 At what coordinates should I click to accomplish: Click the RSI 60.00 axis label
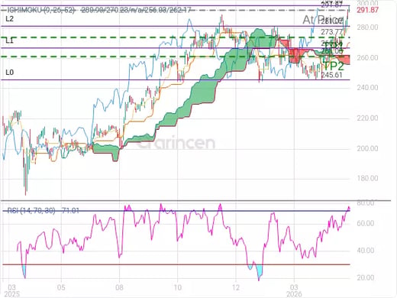click(366, 223)
